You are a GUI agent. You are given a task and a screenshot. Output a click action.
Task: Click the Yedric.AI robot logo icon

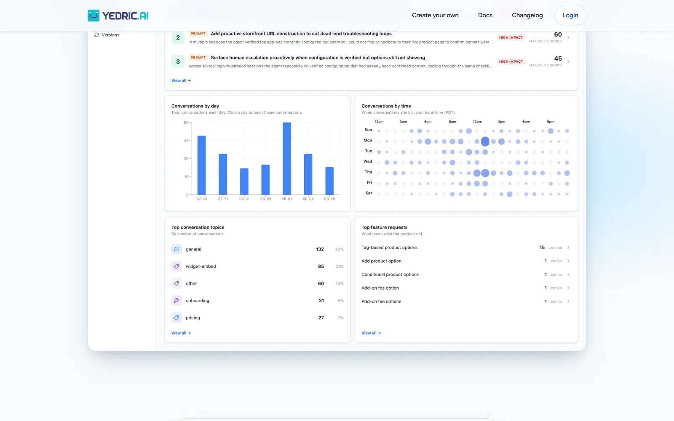pyautogui.click(x=94, y=16)
